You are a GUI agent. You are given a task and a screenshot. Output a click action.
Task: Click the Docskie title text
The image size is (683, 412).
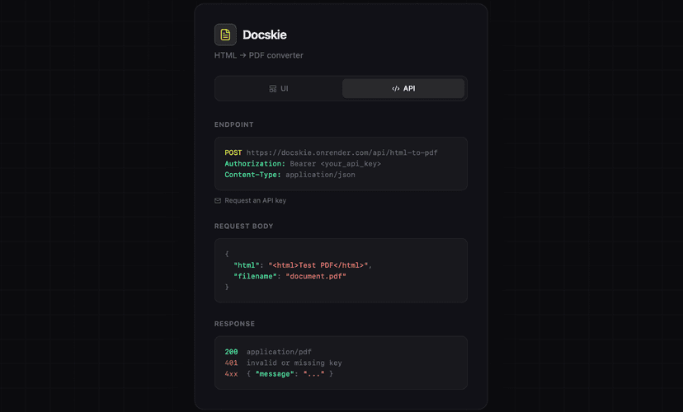[265, 35]
